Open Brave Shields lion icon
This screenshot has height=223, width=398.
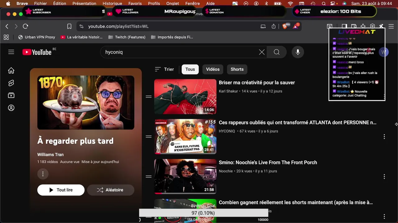click(285, 26)
